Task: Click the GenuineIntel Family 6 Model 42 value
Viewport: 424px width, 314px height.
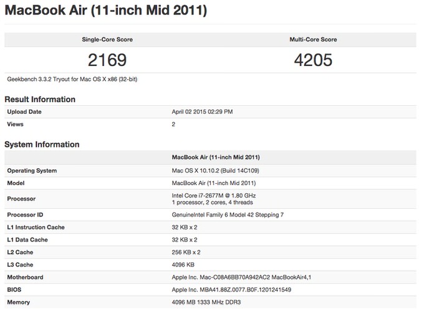Action: click(x=228, y=215)
